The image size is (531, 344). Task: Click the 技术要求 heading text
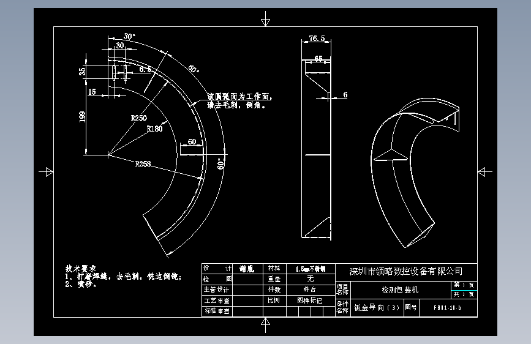pos(81,269)
